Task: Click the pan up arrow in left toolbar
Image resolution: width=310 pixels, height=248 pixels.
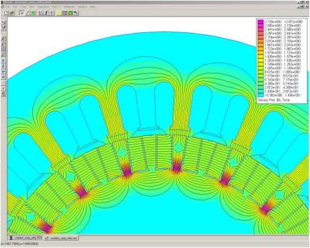Action: pyautogui.click(x=4, y=61)
